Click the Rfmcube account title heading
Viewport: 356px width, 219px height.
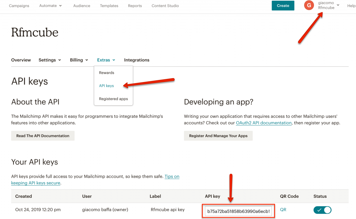click(35, 32)
